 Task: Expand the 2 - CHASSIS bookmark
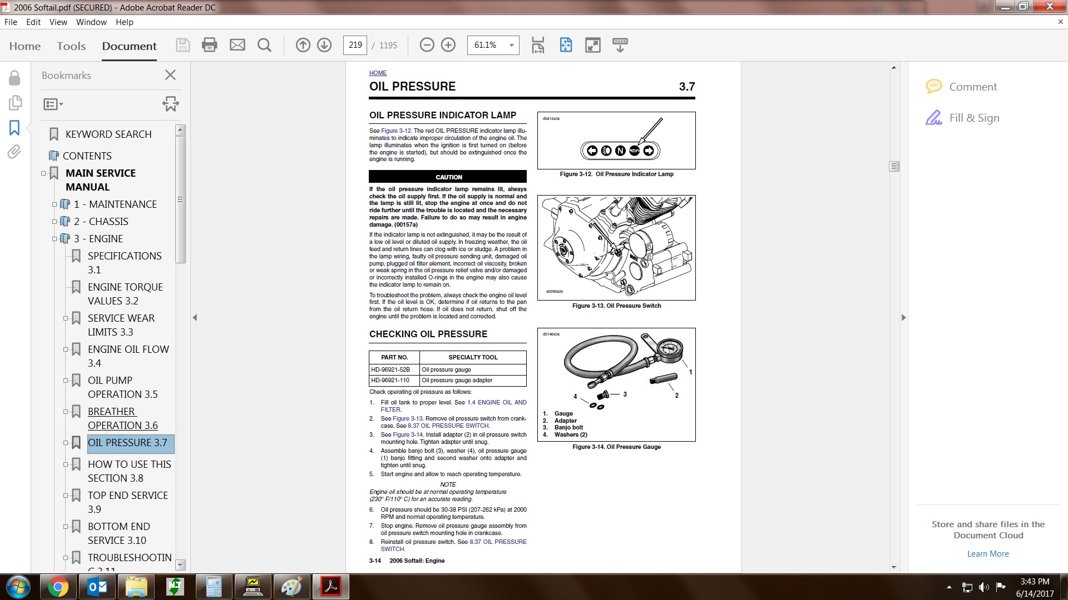click(55, 222)
